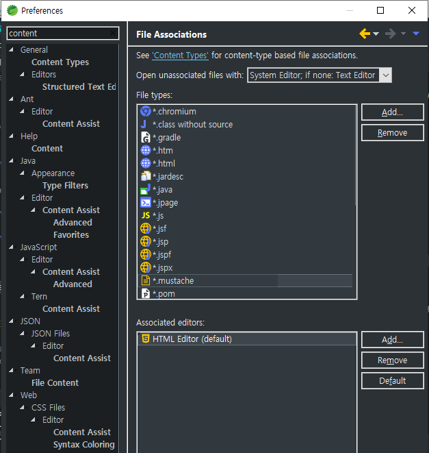The height and width of the screenshot is (453, 429).
Task: Open the 'Content Types' link
Action: 181,56
